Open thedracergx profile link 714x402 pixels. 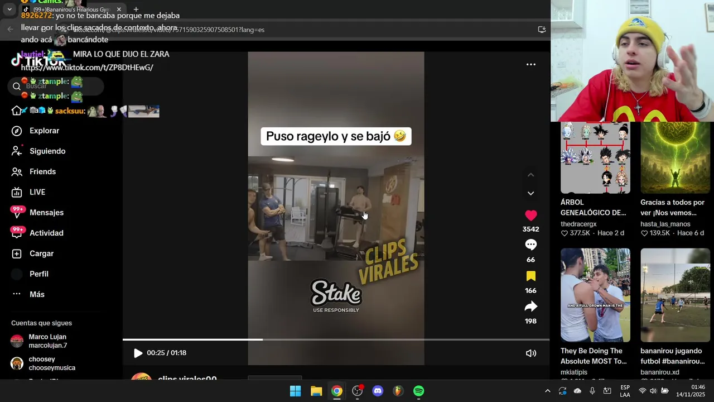578,224
